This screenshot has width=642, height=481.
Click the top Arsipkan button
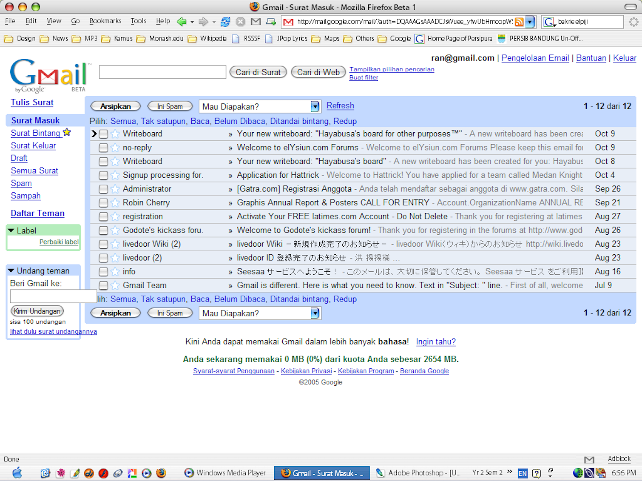115,106
